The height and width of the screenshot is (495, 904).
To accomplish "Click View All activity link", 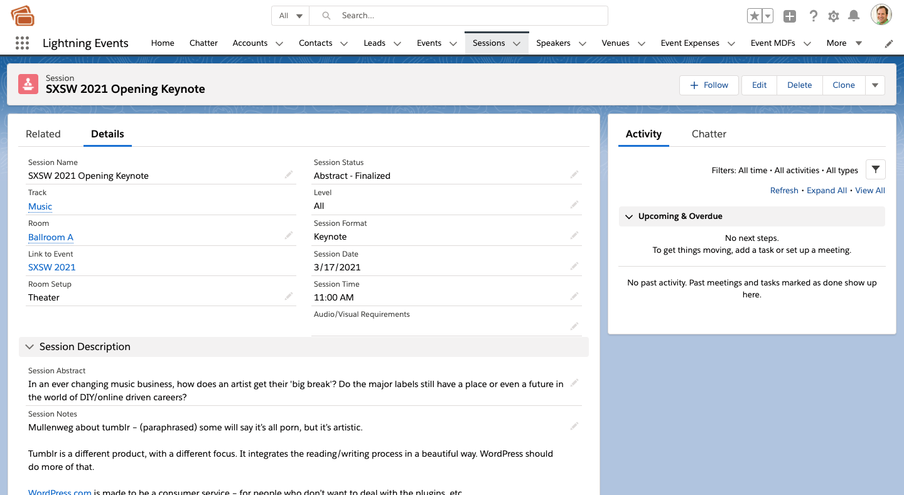I will tap(870, 191).
